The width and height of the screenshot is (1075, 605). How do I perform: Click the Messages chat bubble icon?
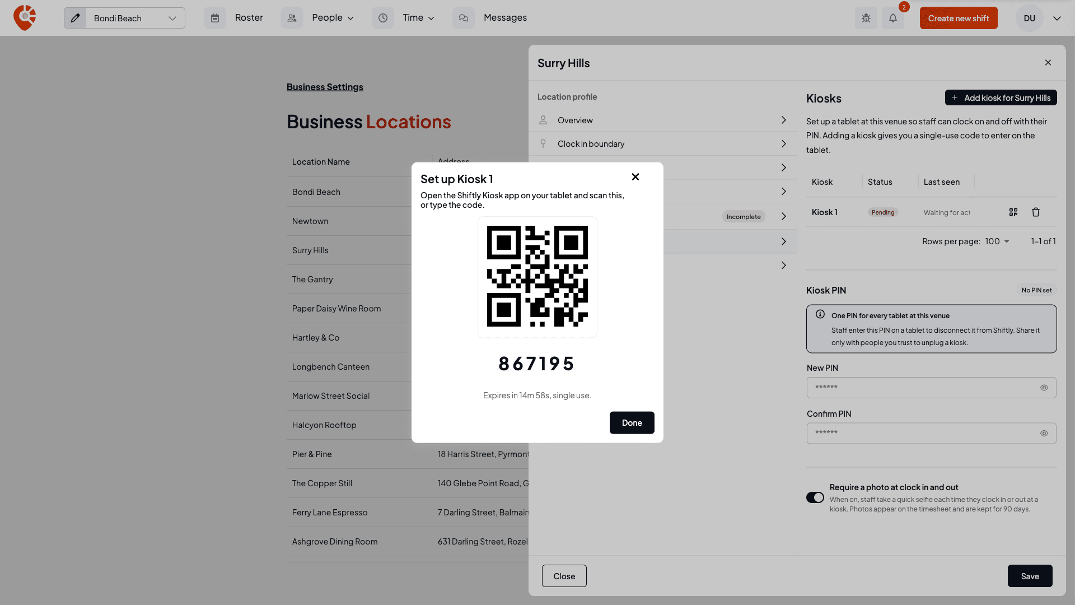[x=464, y=18]
